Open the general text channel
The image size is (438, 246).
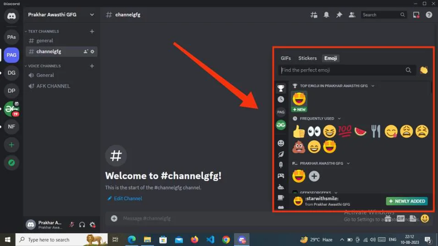[x=61, y=41]
